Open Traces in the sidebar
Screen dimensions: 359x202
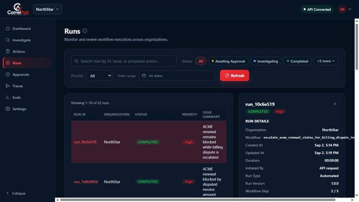[28, 86]
